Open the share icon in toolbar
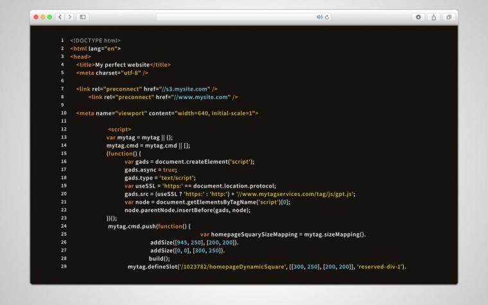This screenshot has height=305, width=488. click(x=433, y=17)
